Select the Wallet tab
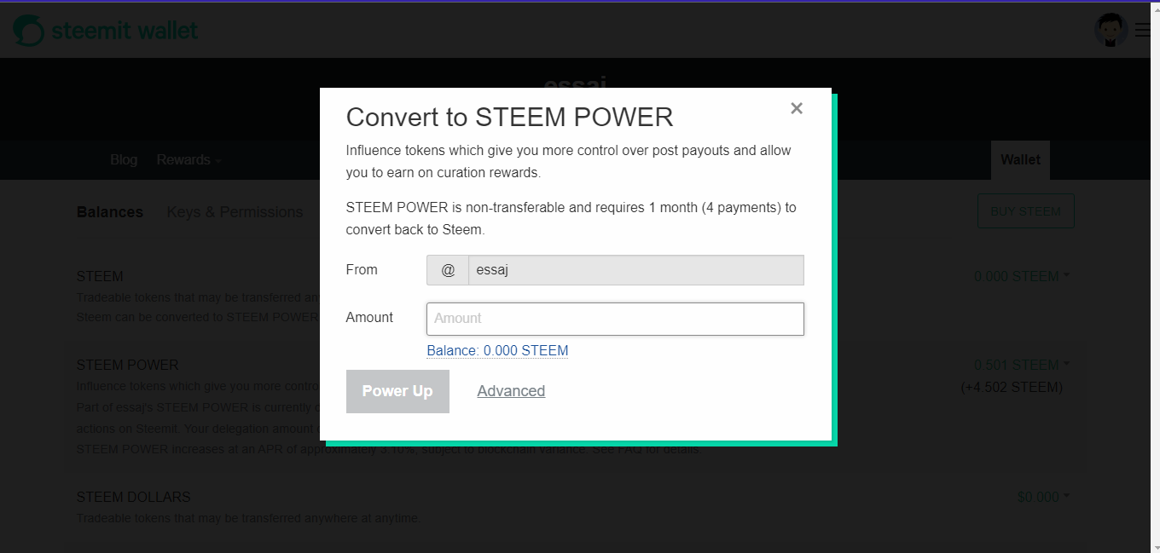Screen dimensions: 1160x553 [1020, 160]
